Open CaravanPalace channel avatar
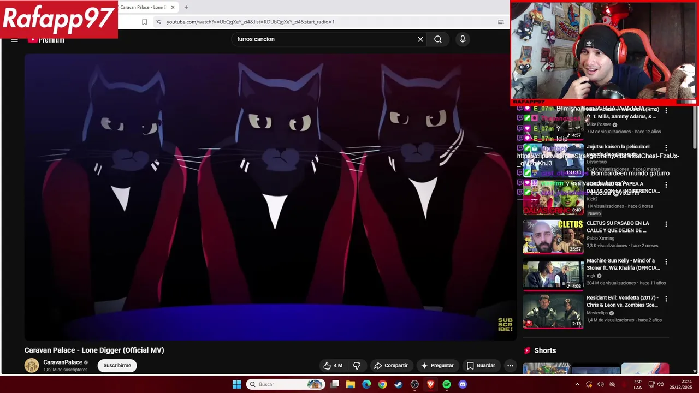 (x=32, y=366)
